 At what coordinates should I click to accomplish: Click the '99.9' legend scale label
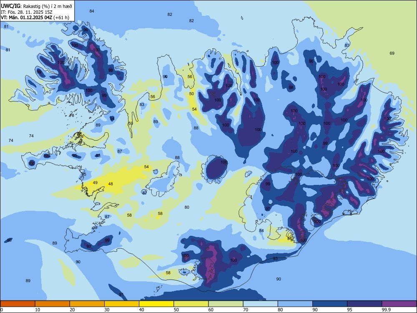(x=386, y=310)
